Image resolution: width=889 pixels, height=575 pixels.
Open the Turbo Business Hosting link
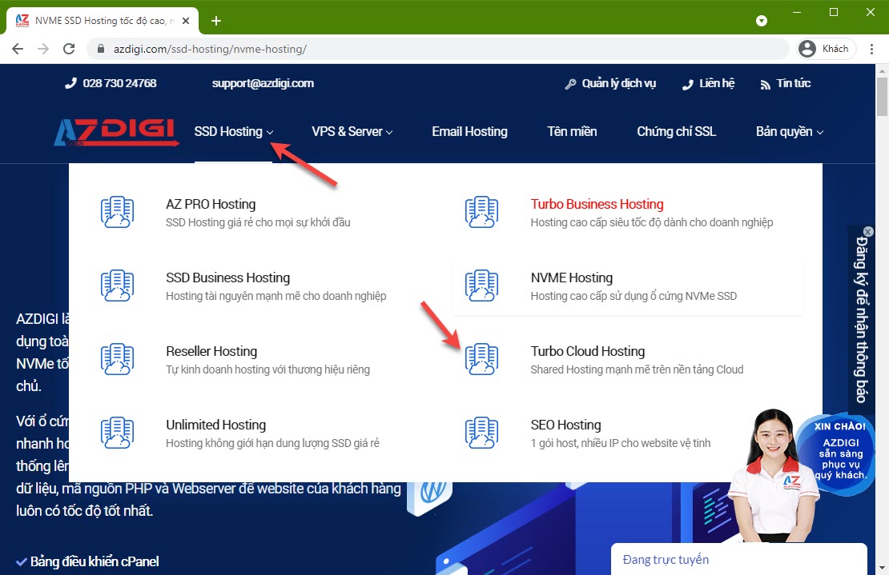click(597, 204)
